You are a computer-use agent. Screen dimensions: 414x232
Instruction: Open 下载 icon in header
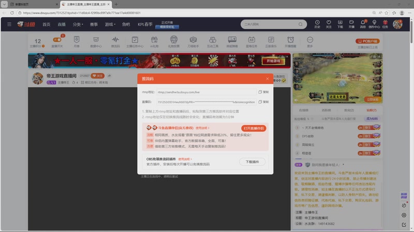340,24
